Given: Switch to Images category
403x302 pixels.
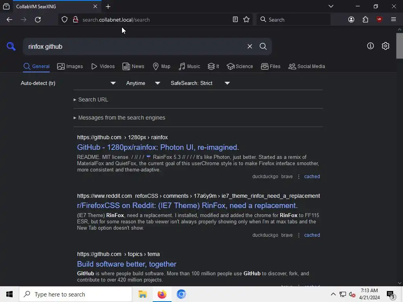Looking at the screenshot, I should click(x=70, y=66).
